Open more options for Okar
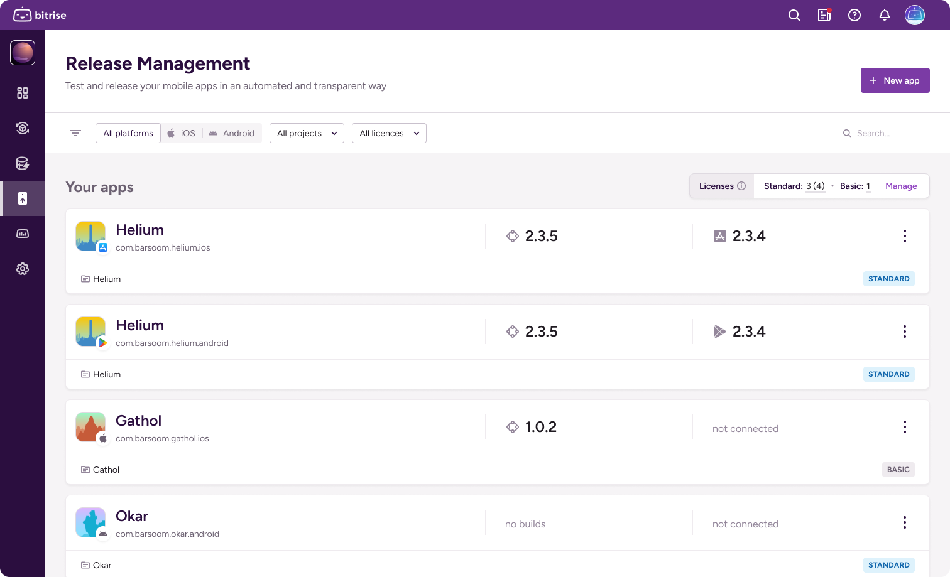950x577 pixels. pos(905,522)
